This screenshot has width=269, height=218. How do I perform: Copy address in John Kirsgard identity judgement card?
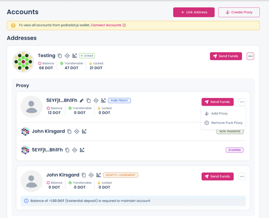(x=84, y=175)
